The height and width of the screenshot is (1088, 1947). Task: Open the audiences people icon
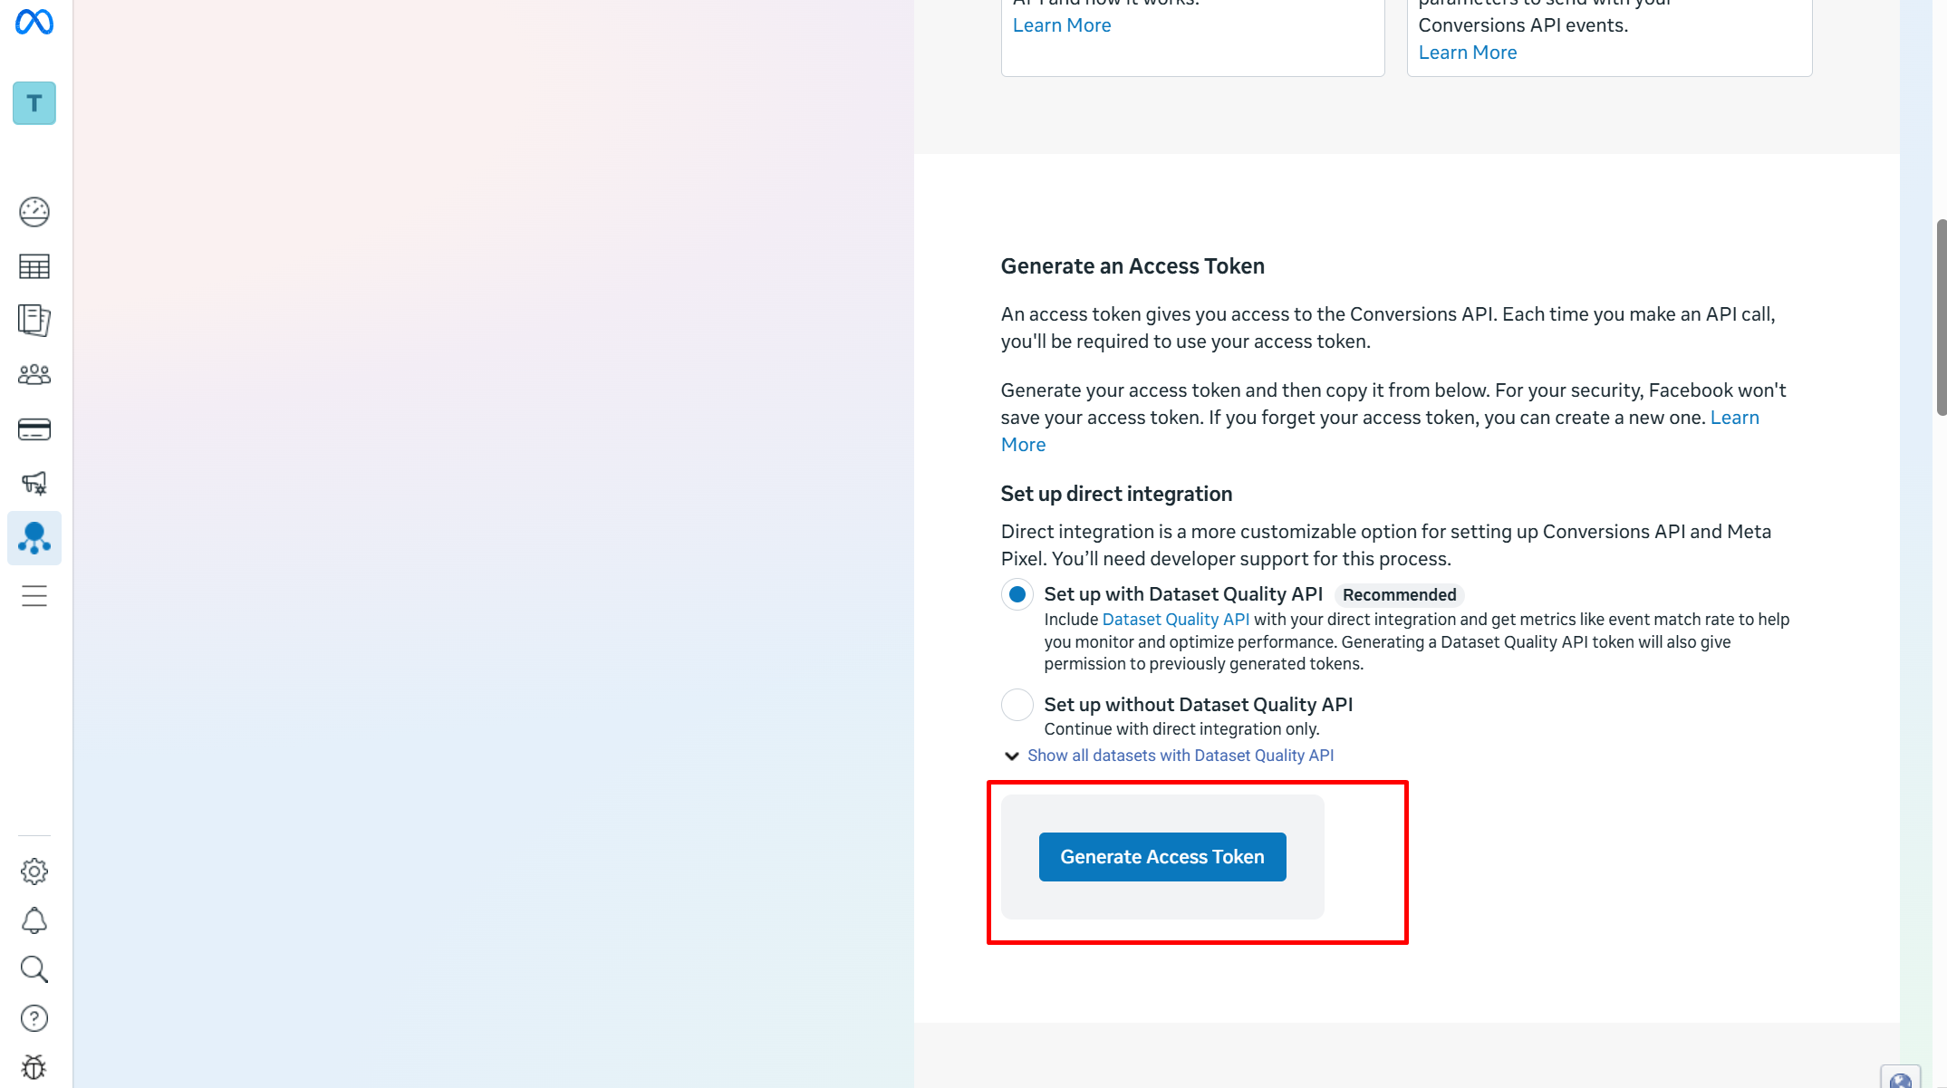34,374
